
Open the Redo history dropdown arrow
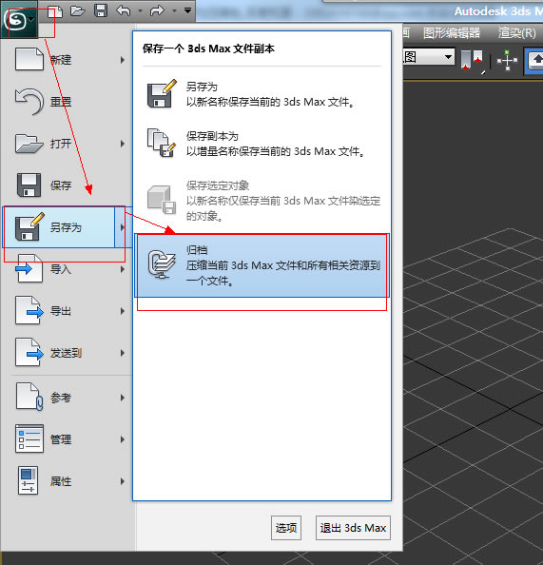point(174,10)
